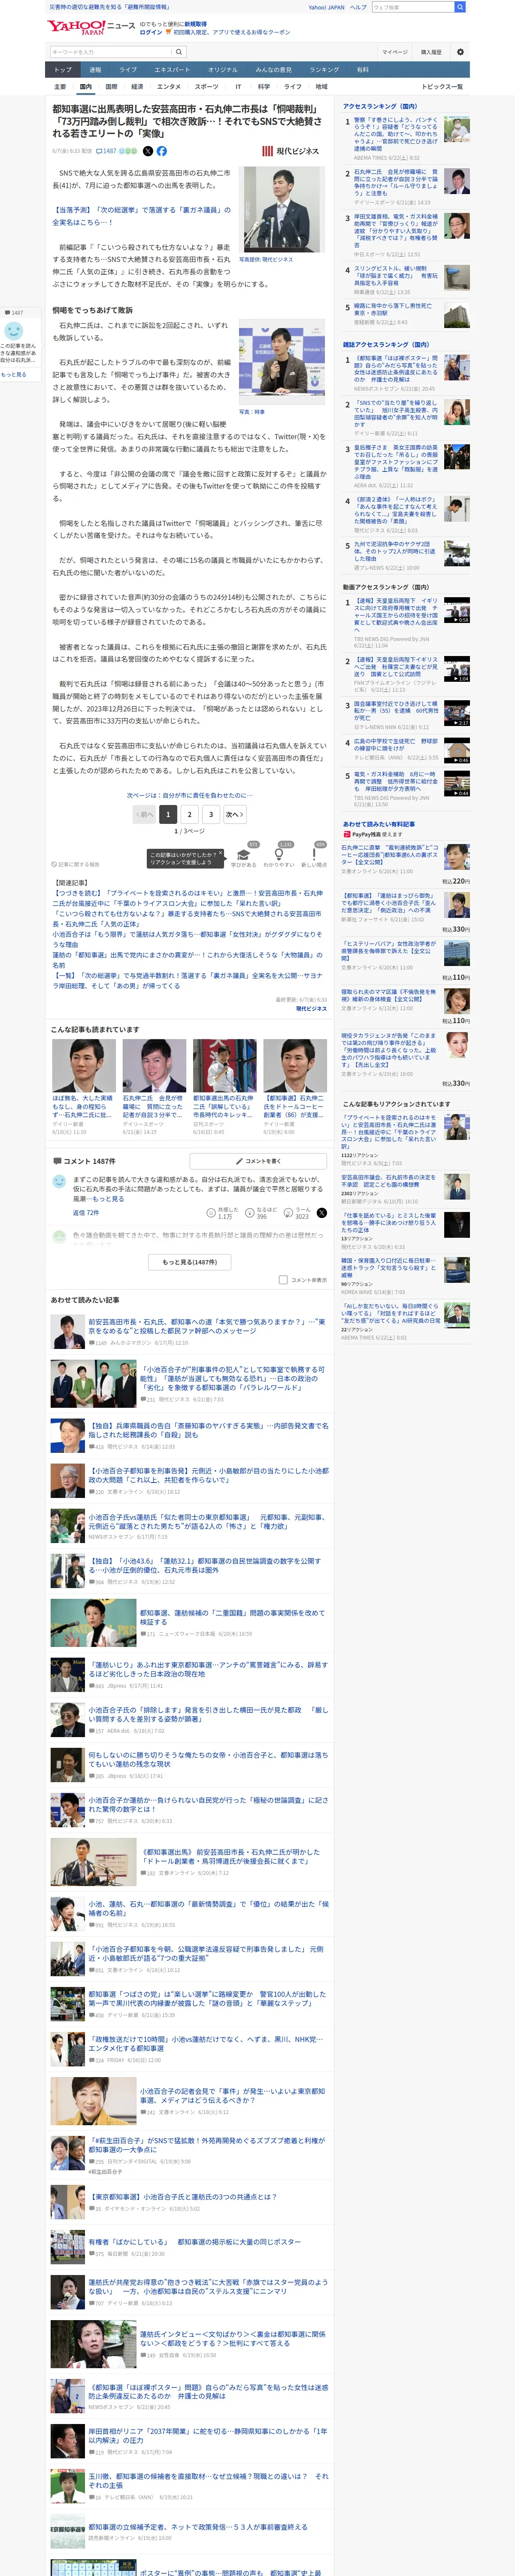Screen dimensions: 515x2576
Task: Focus the top web search input
Action: click(x=413, y=7)
